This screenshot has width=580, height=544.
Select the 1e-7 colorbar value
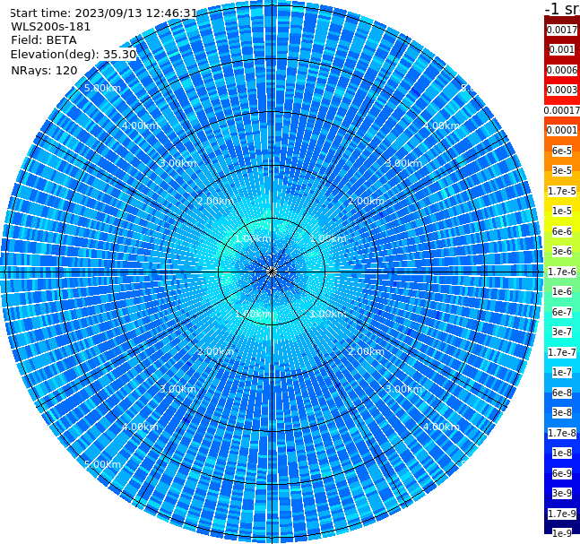(562, 372)
